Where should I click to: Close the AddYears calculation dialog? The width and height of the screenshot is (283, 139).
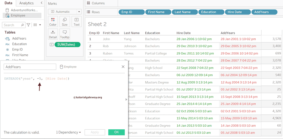click(123, 67)
